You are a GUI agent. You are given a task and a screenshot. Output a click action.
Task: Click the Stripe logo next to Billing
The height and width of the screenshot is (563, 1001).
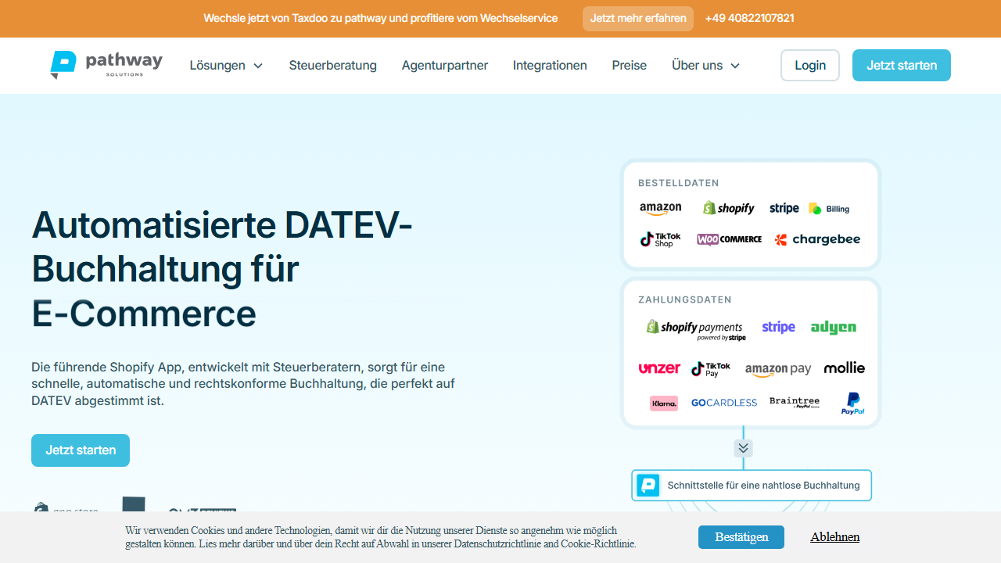tap(784, 208)
